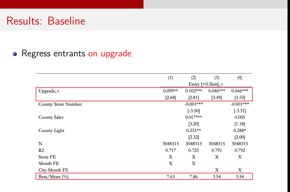290x192 pixels.
Task: Select the "County Light" row label
Action: point(51,130)
